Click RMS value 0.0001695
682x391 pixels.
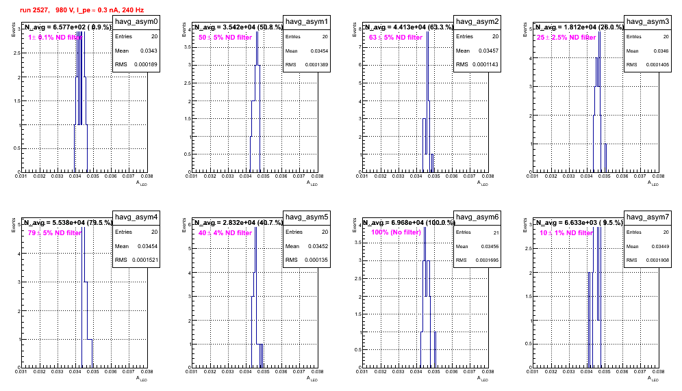click(487, 260)
